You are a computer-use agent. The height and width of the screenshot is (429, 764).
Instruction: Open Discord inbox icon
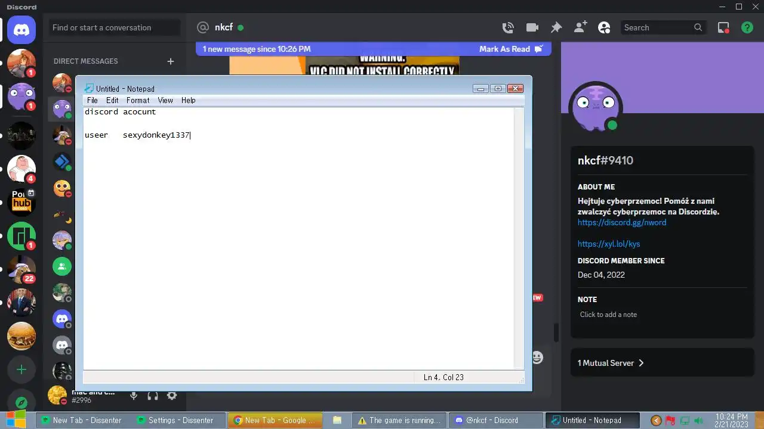tap(723, 27)
